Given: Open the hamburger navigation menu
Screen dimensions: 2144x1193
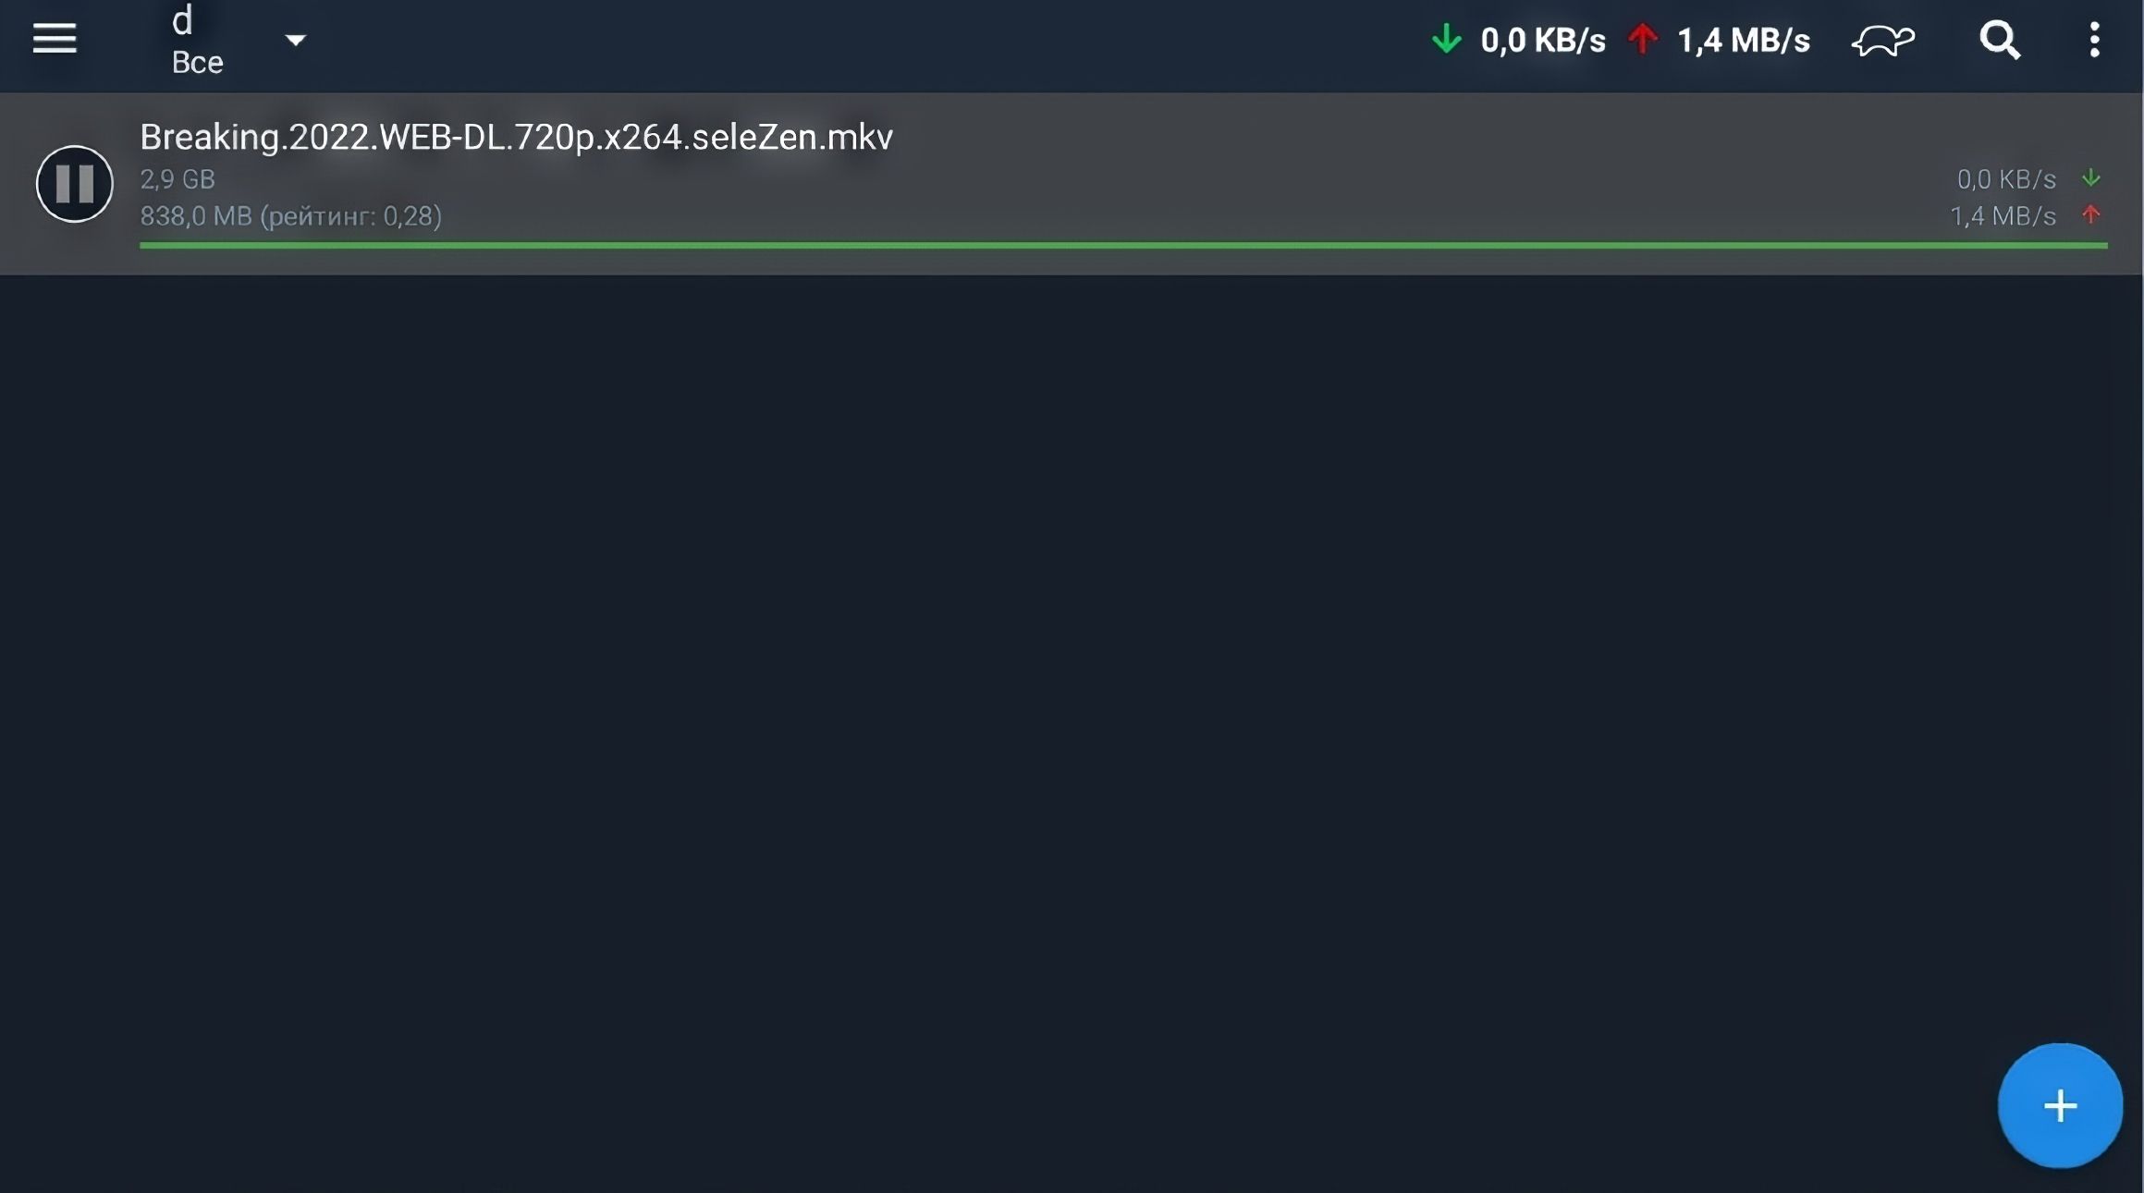Looking at the screenshot, I should (55, 39).
